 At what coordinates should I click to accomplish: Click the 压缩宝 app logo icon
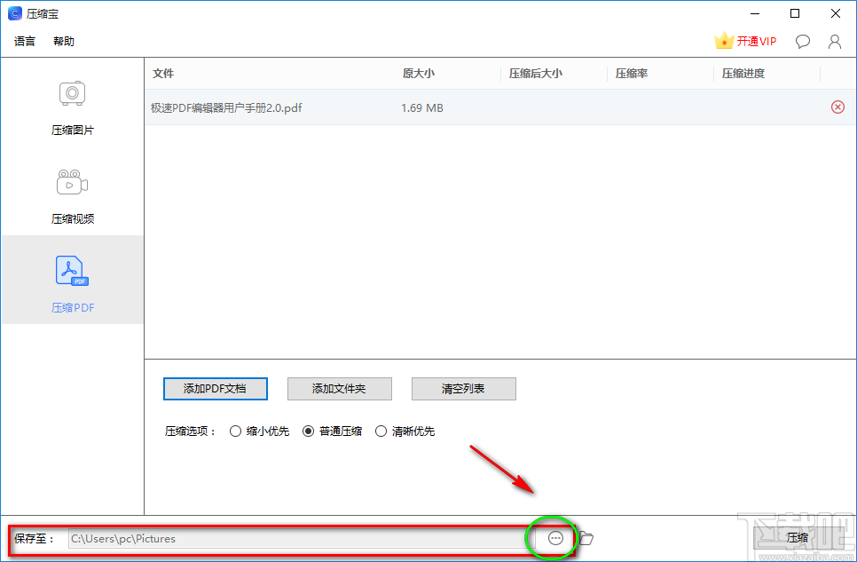pyautogui.click(x=15, y=13)
